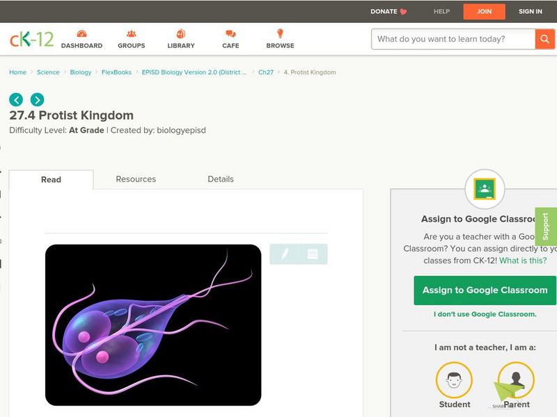The width and height of the screenshot is (557, 417).
Task: Open the Details tab
Action: [x=221, y=179]
